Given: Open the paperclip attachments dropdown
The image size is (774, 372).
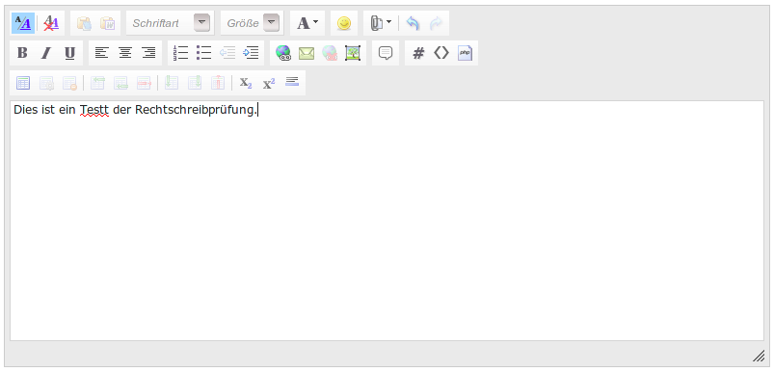Looking at the screenshot, I should pos(381,23).
